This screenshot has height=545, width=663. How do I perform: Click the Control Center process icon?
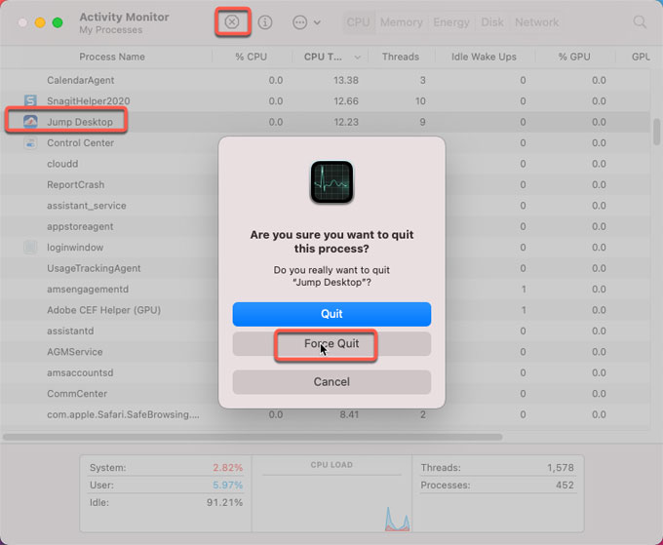tap(30, 143)
